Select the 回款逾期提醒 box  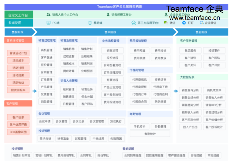click(155, 155)
